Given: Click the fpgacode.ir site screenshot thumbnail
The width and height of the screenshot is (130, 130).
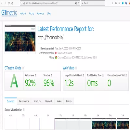Looking at the screenshot, I should [x=20, y=39].
